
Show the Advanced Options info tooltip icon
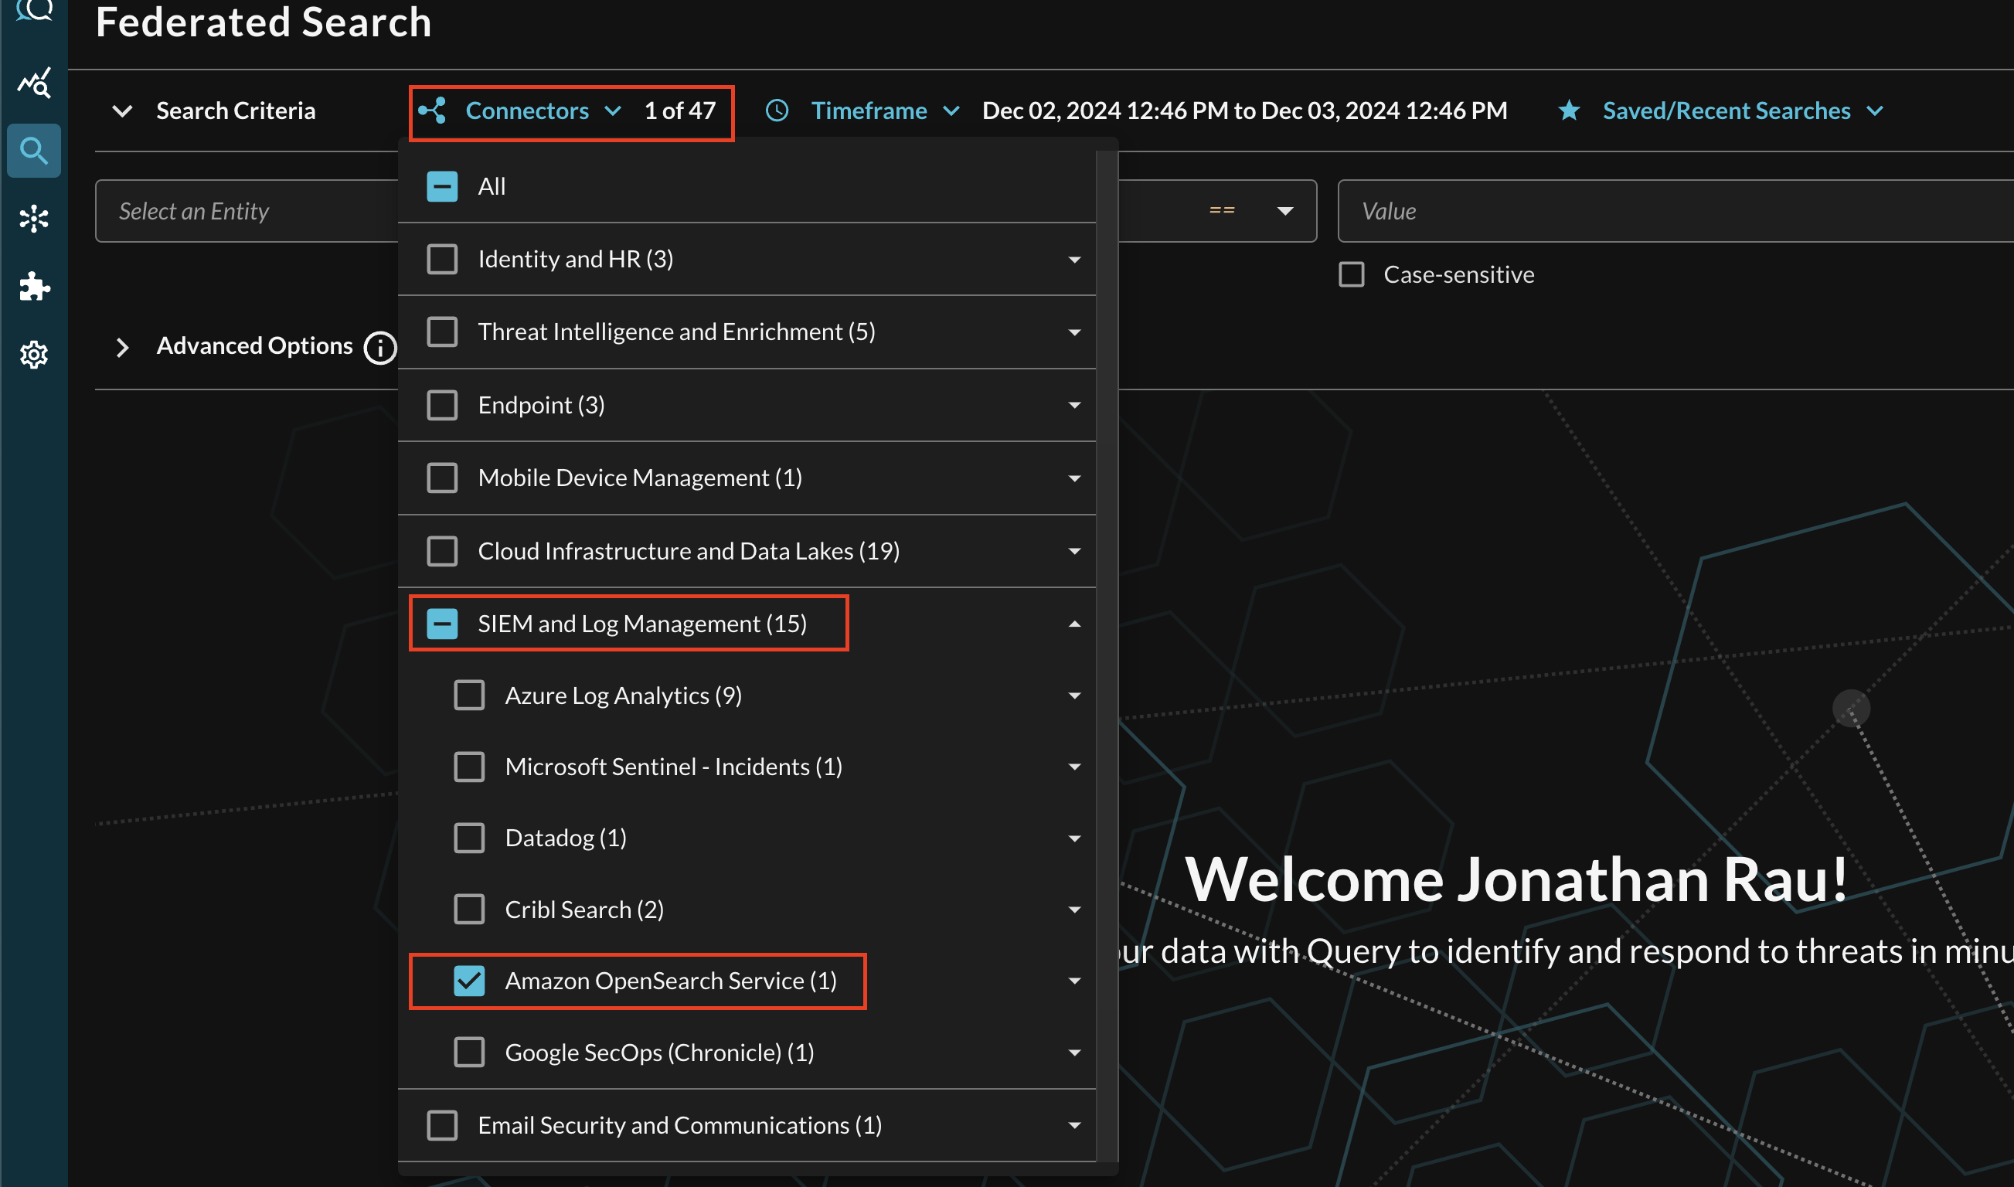pos(380,347)
